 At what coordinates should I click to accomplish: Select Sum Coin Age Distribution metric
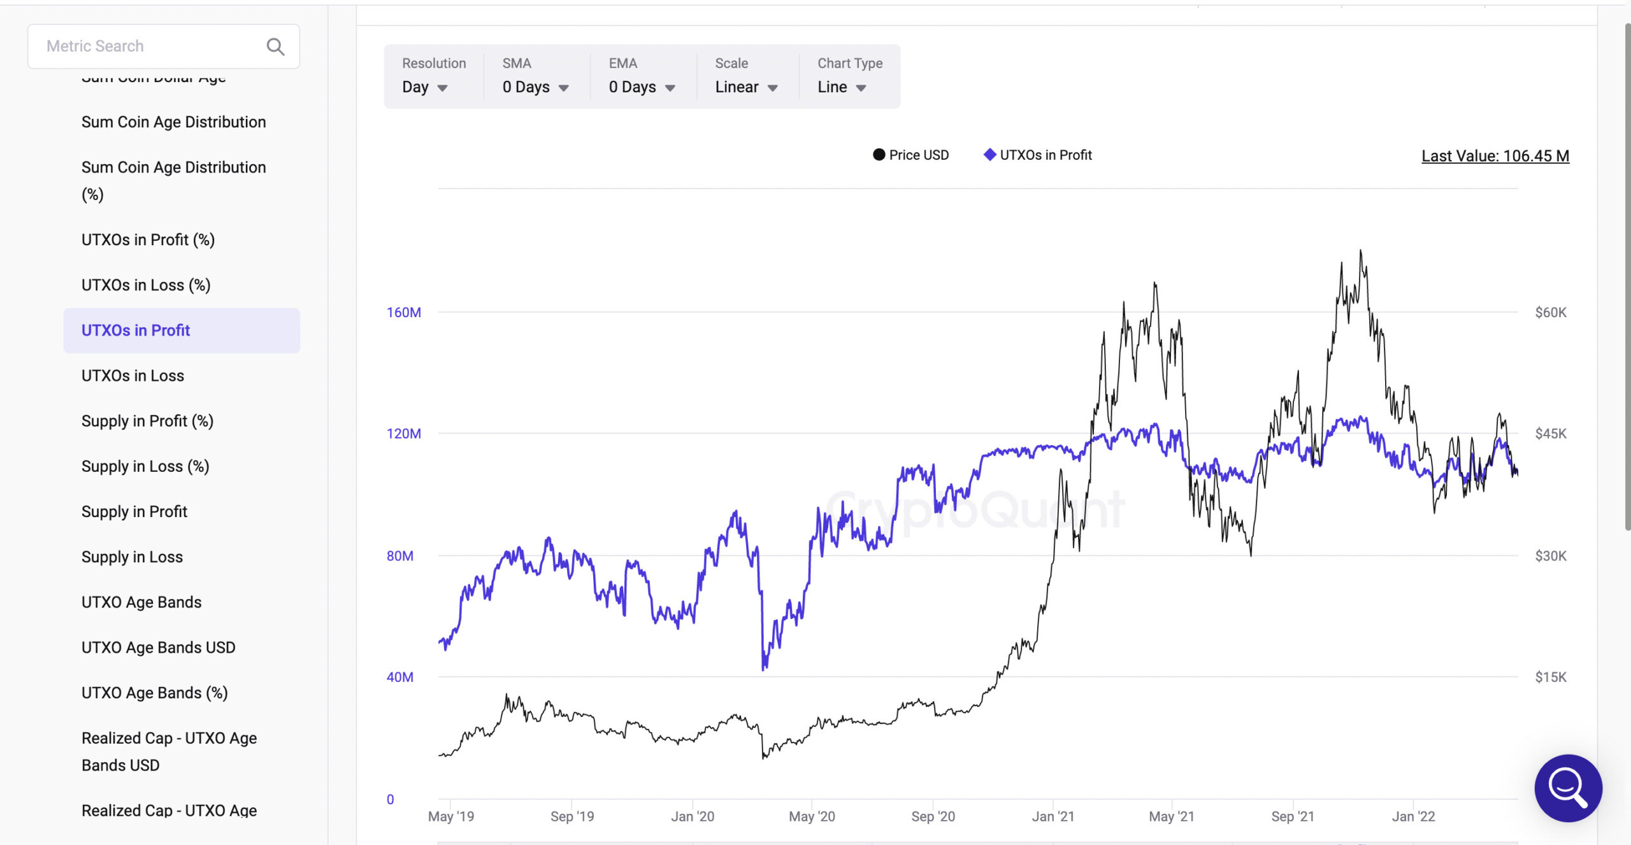pyautogui.click(x=174, y=122)
